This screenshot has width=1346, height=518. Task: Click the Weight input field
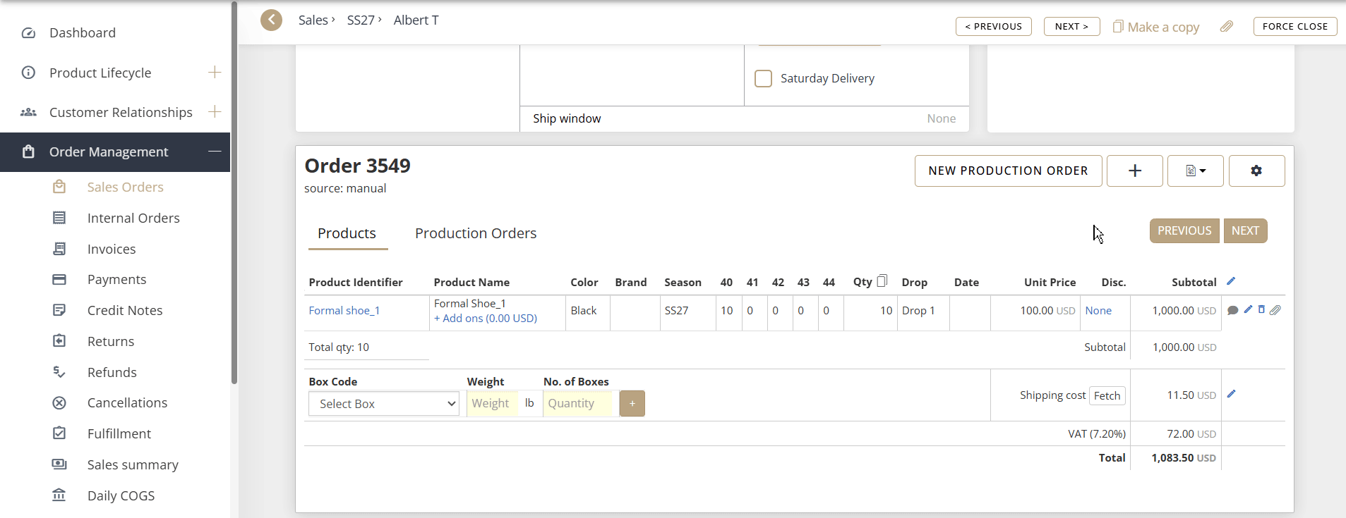click(x=492, y=404)
